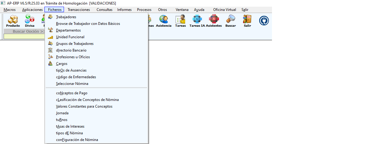Select Trabajadores from Ficheros menu
The height and width of the screenshot is (144, 367).
point(96,17)
